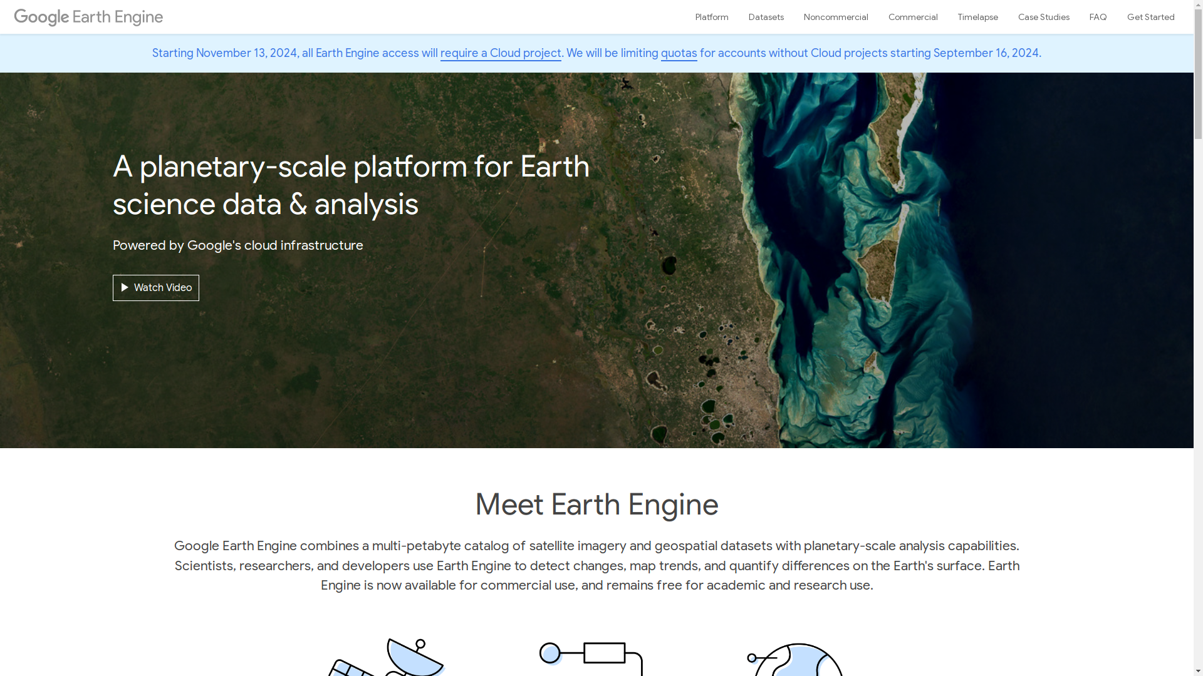Viewport: 1203px width, 676px height.
Task: Click the globe illustration
Action: pos(796,660)
